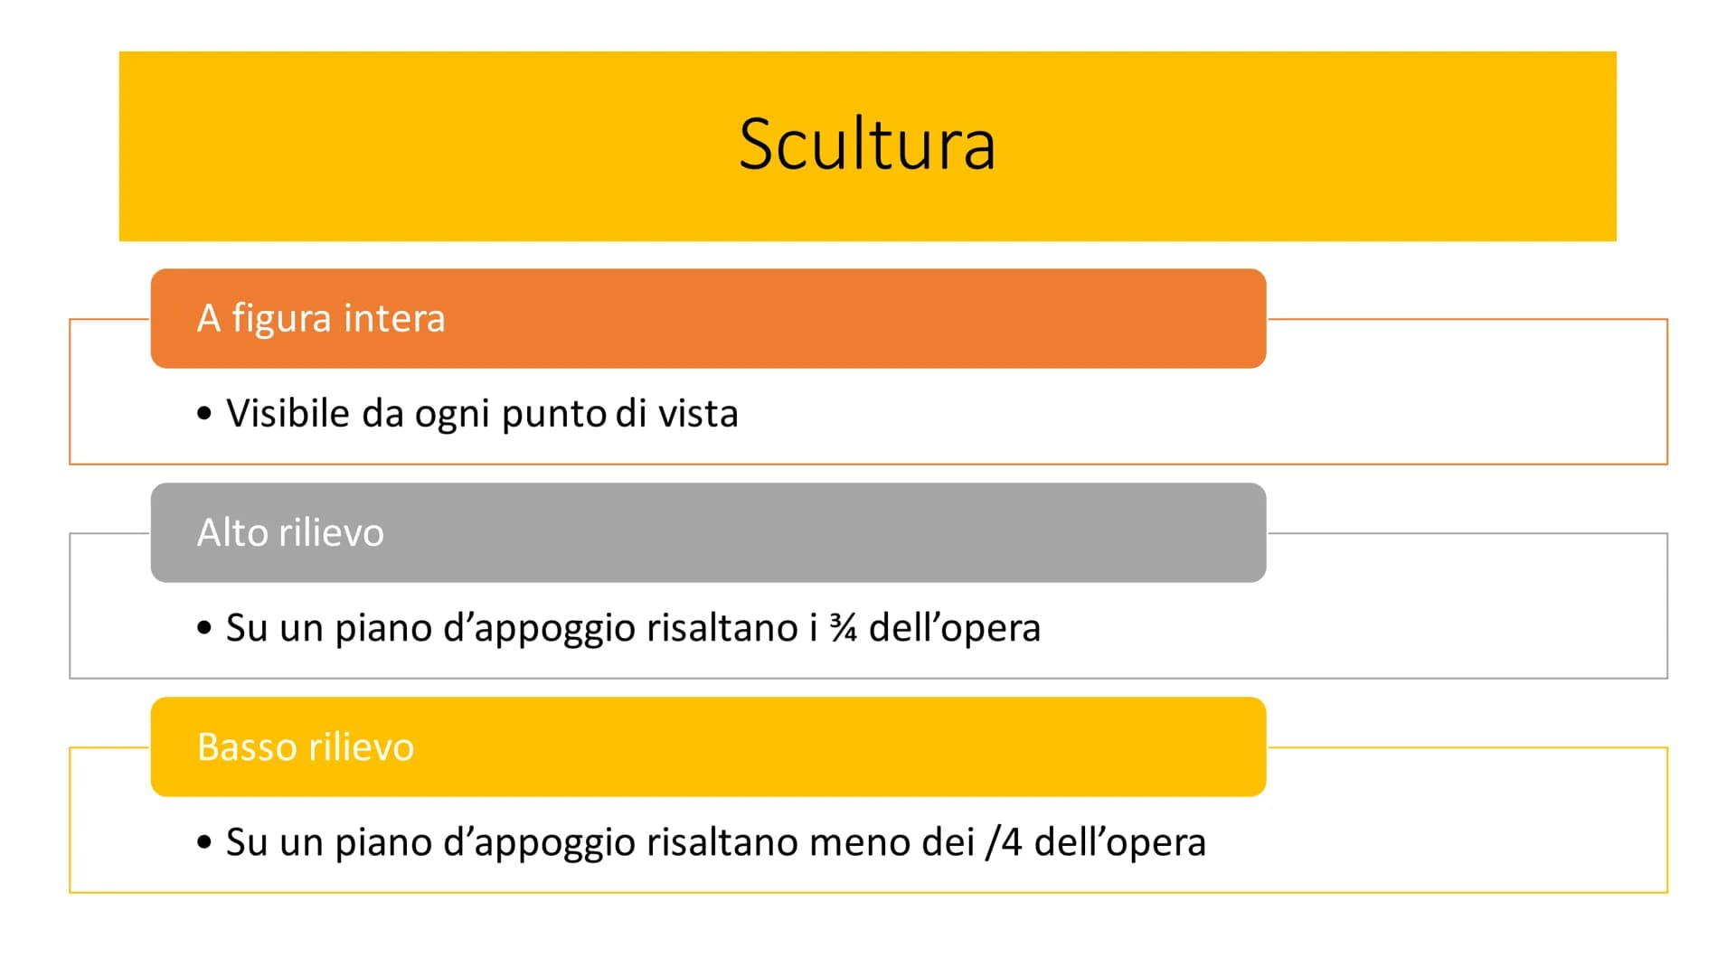This screenshot has width=1736, height=976.
Task: Click the grey Alto rilievo header
Action: click(708, 532)
